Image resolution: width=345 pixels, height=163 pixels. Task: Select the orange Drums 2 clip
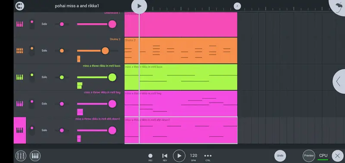pyautogui.click(x=181, y=50)
